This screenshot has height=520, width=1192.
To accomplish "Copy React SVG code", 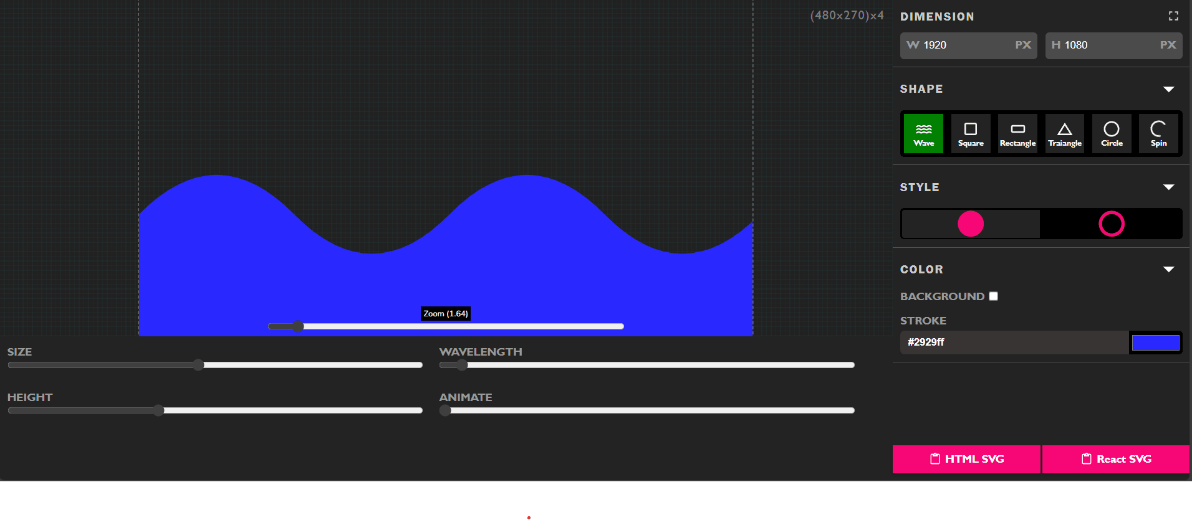I will tap(1116, 459).
